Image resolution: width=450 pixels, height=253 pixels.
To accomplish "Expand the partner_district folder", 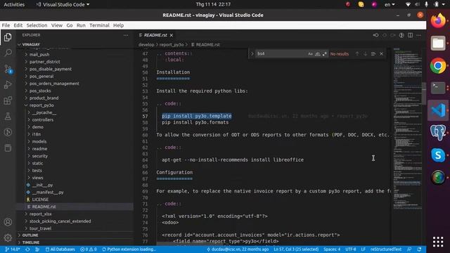I will point(45,62).
